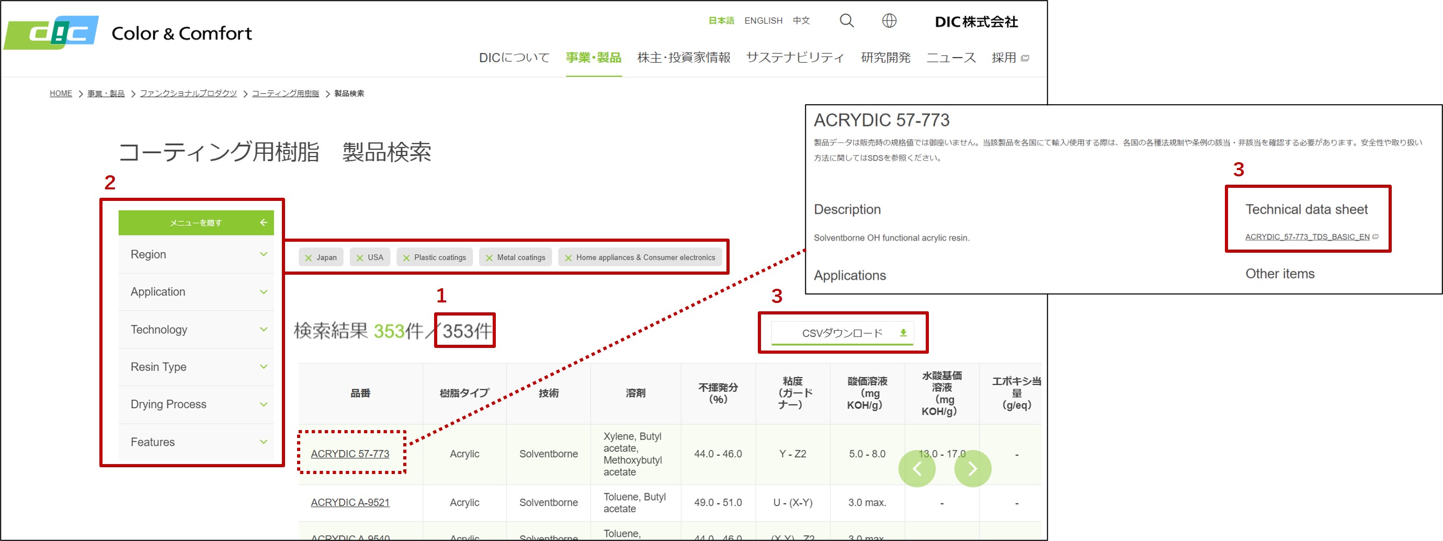Screen dimensions: 1443x541
Task: Expand the Application filter
Action: (x=196, y=292)
